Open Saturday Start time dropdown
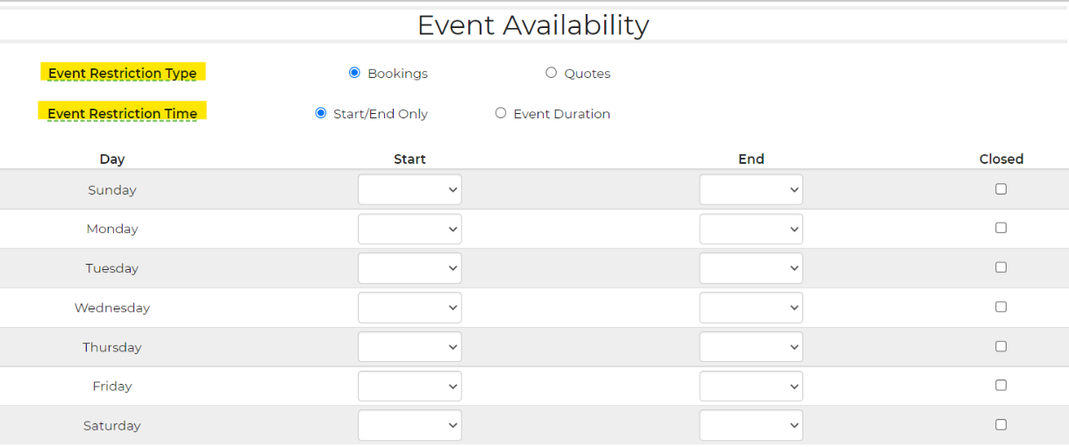This screenshot has width=1069, height=447. (410, 425)
